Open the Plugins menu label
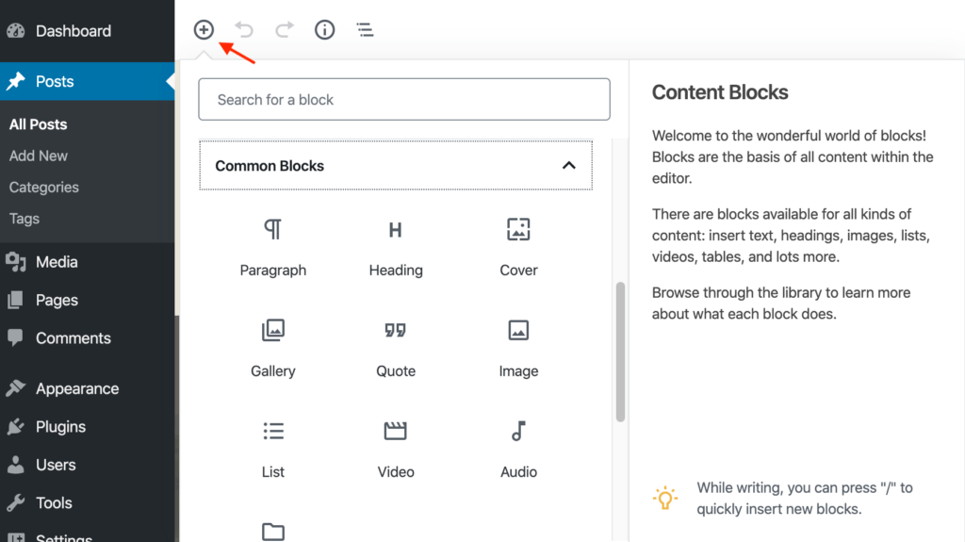Screen dimensions: 965x542 tap(60, 427)
